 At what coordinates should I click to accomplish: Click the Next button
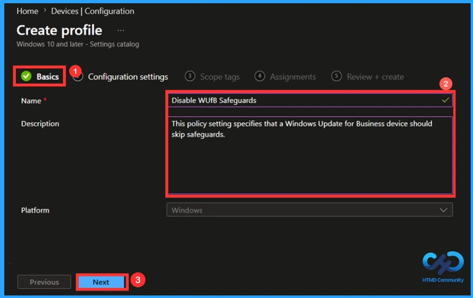click(101, 282)
